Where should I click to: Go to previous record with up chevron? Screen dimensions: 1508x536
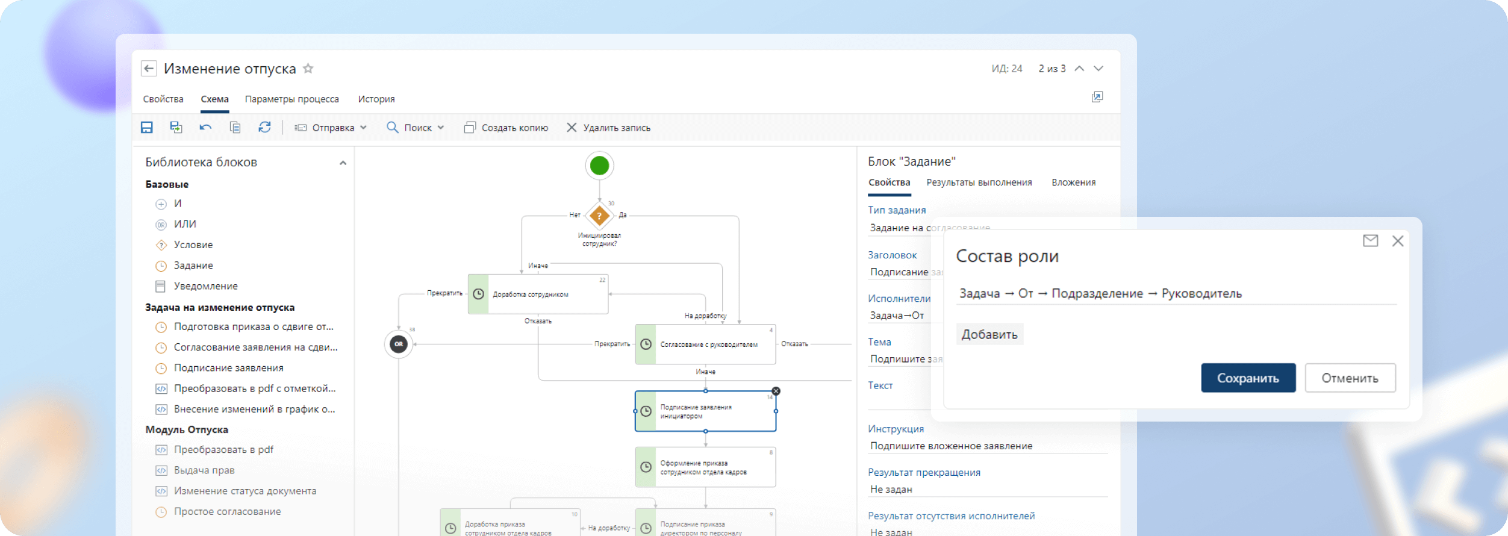point(1080,69)
